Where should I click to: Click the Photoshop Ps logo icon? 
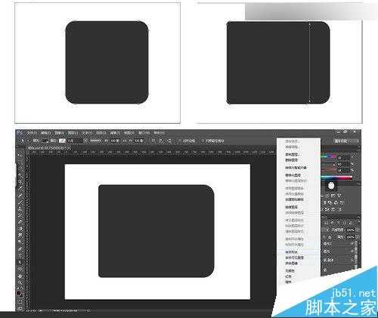click(20, 133)
